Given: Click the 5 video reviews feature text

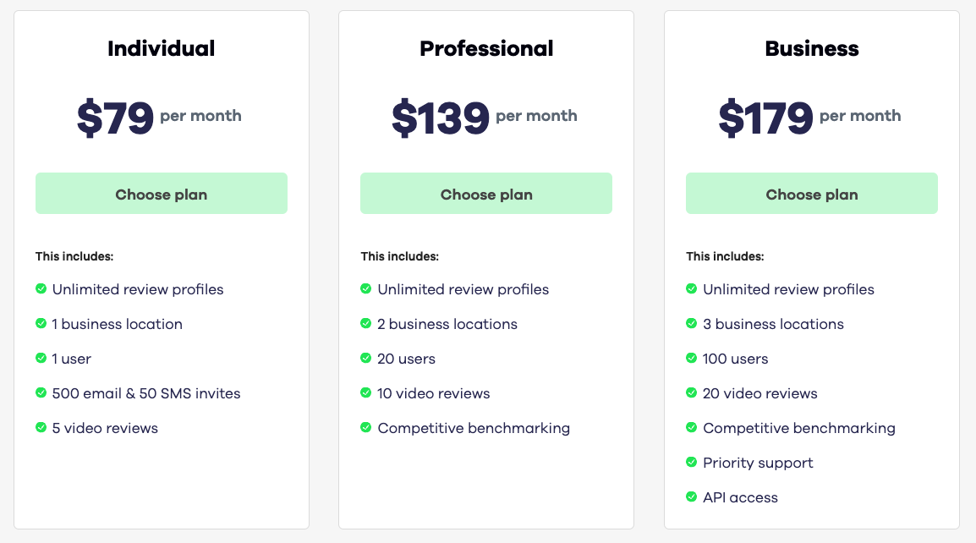Looking at the screenshot, I should coord(105,428).
